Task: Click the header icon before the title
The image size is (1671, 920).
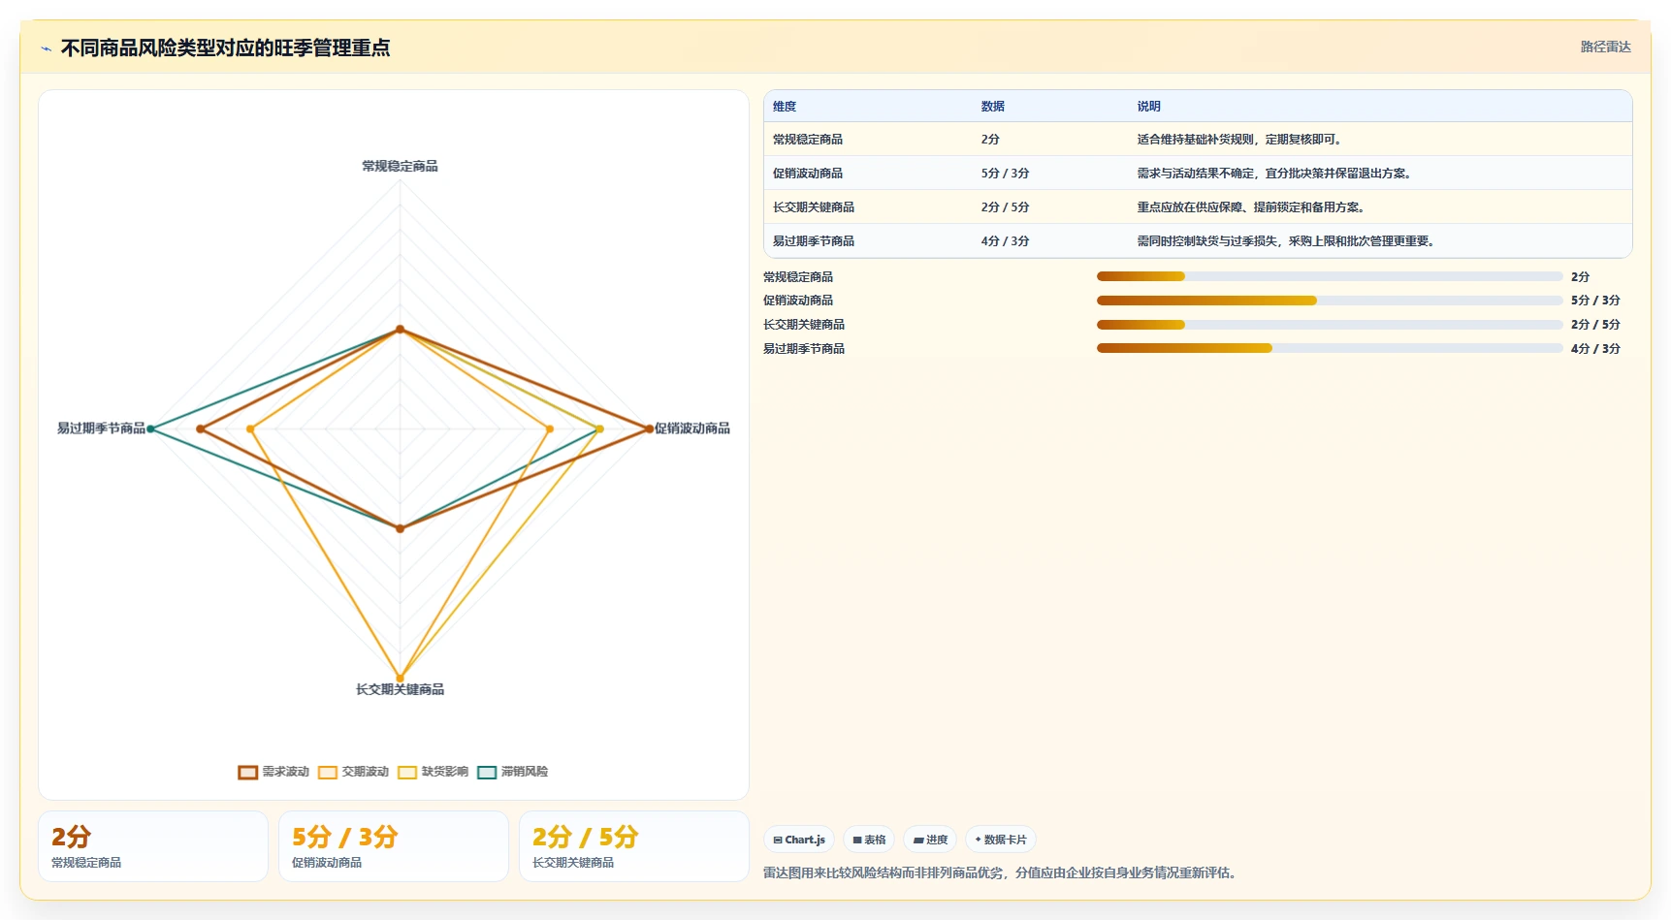Action: (47, 48)
